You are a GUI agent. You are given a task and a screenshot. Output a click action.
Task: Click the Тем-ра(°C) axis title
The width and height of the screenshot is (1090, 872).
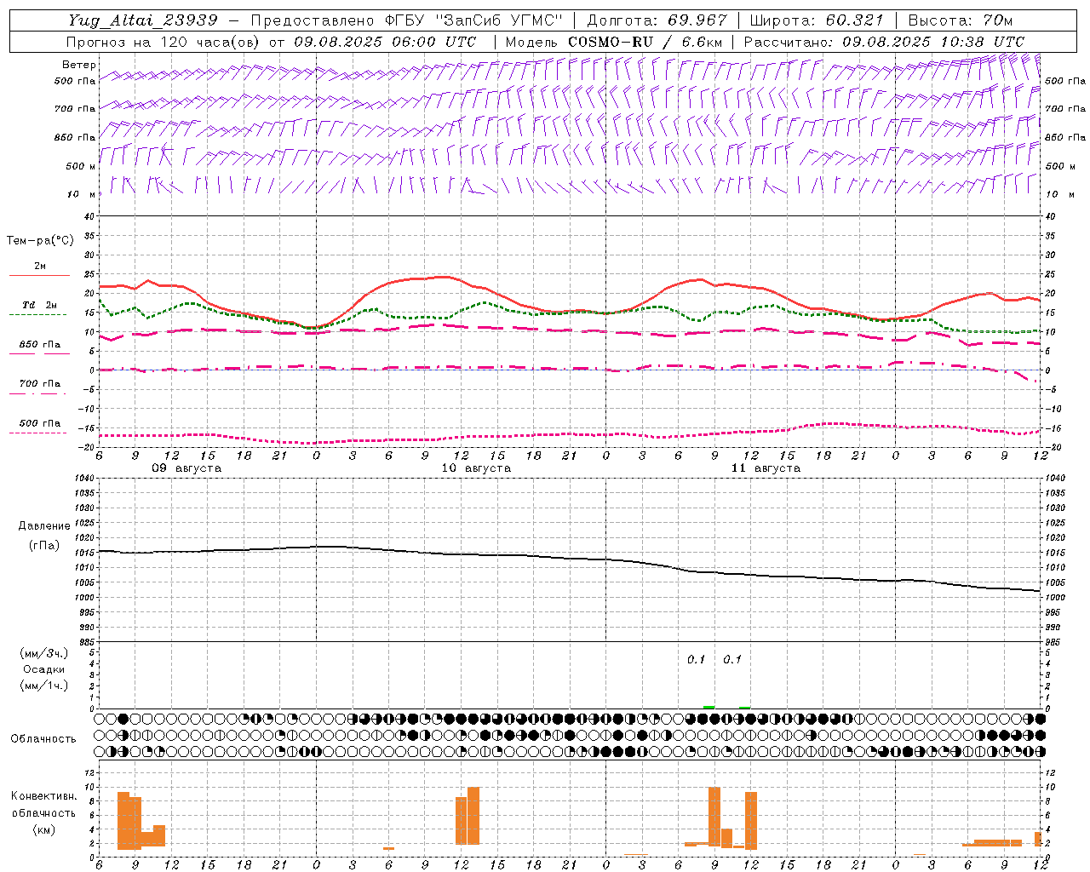coord(40,241)
